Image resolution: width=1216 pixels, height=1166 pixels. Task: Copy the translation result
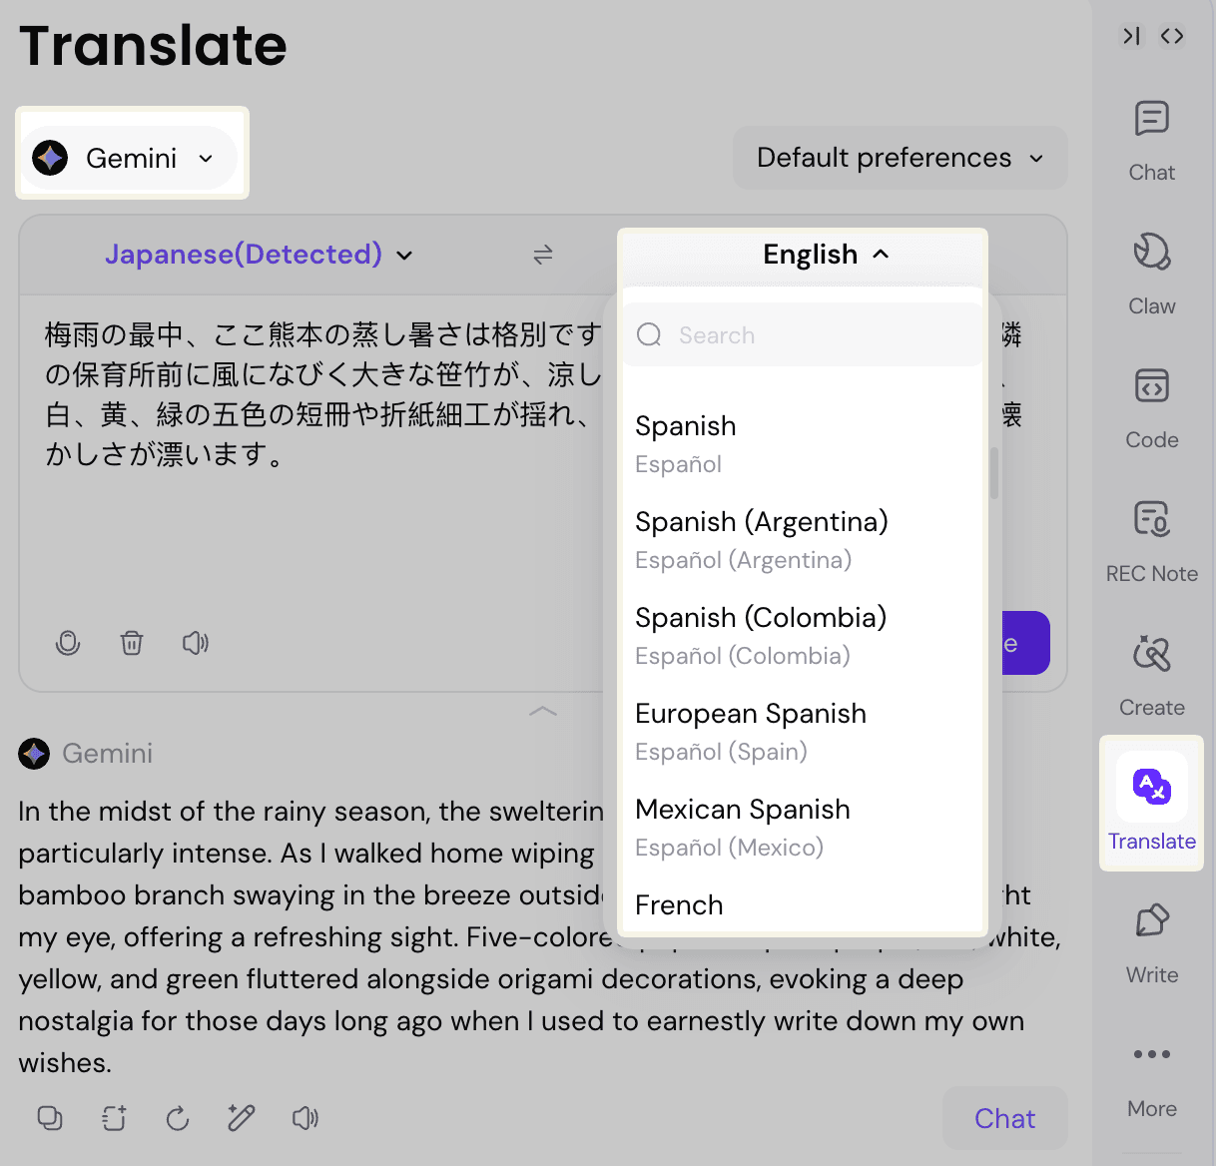coord(50,1118)
